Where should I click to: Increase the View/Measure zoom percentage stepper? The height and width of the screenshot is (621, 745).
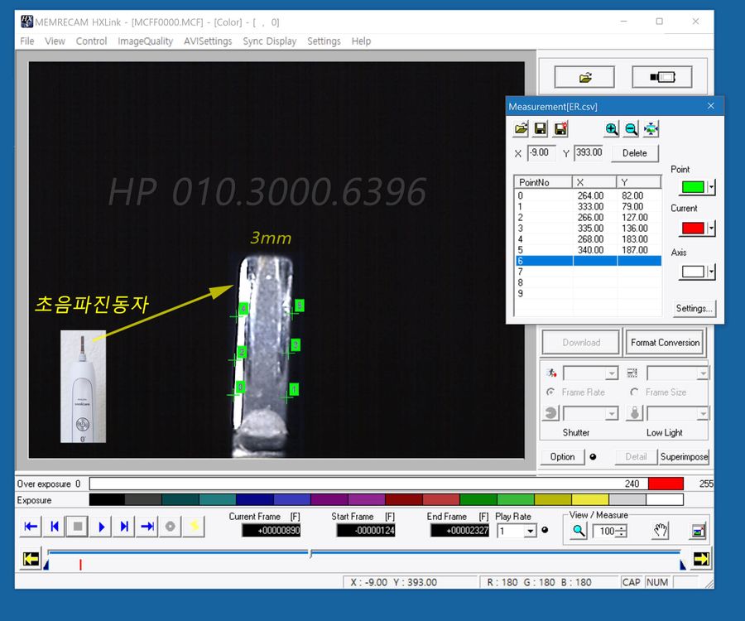tap(620, 527)
